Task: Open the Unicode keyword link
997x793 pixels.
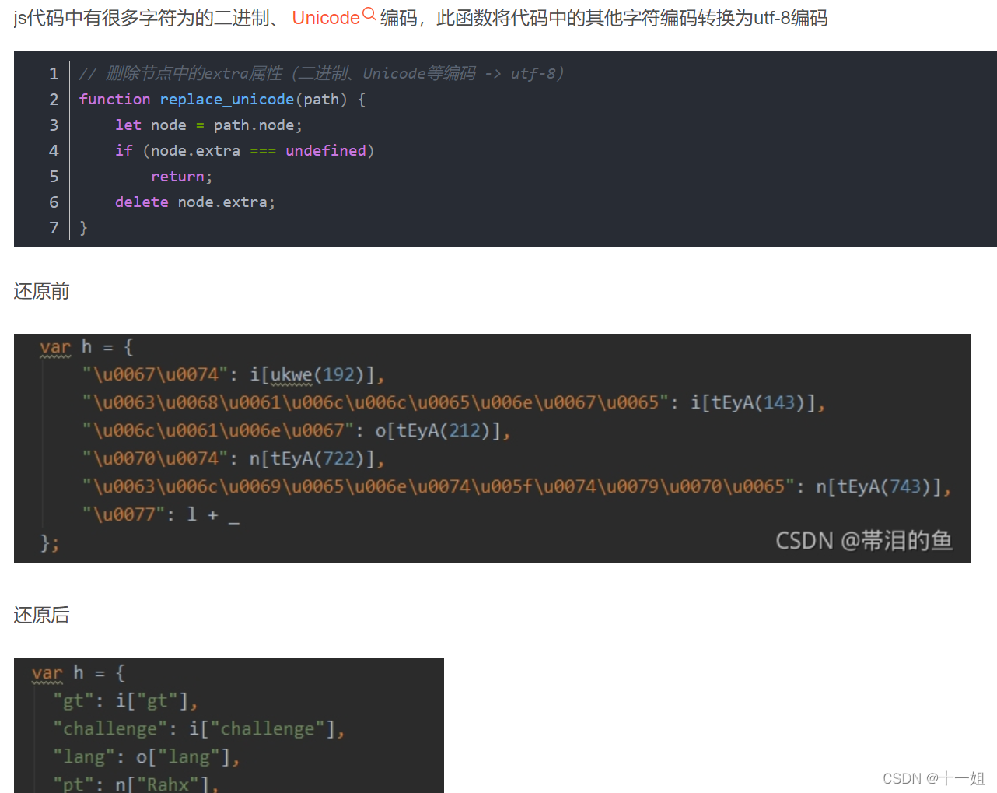Action: [x=326, y=18]
